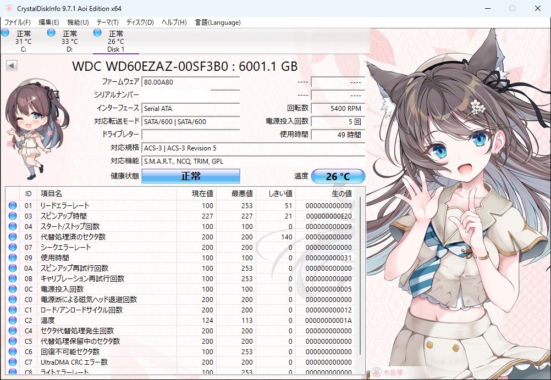This screenshot has width=551, height=380.
Task: Open the 編集(E) menu
Action: pyautogui.click(x=48, y=23)
